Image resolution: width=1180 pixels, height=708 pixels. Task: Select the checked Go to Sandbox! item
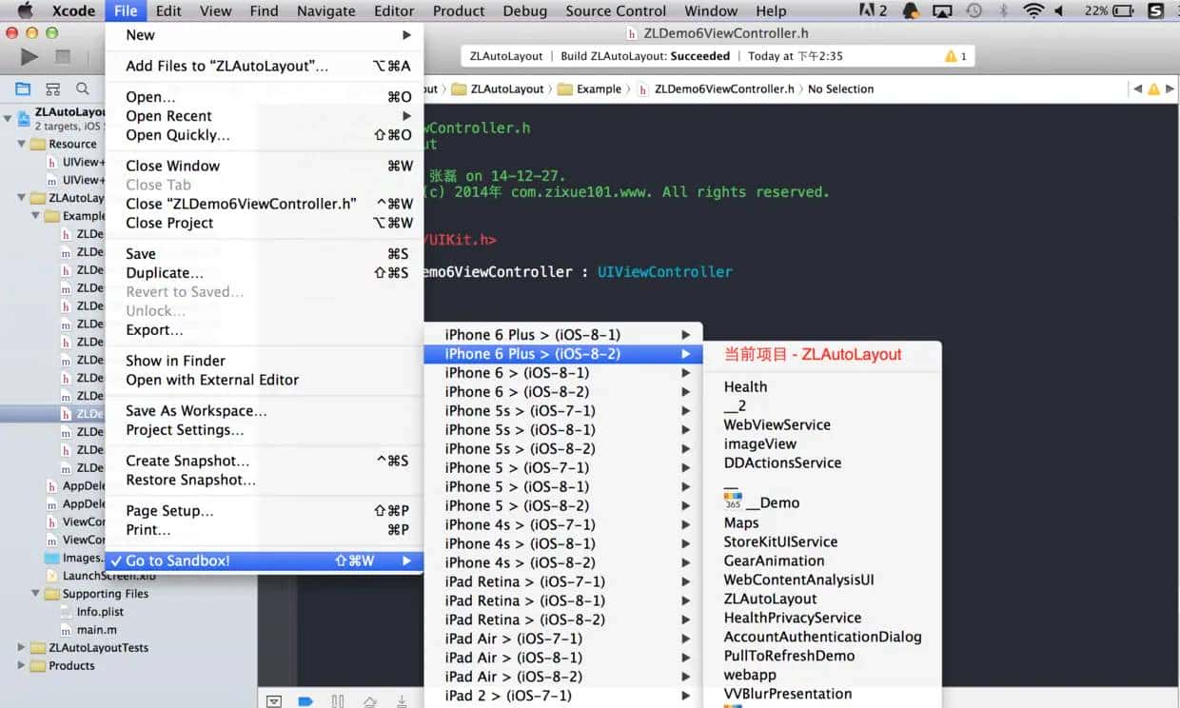(178, 560)
